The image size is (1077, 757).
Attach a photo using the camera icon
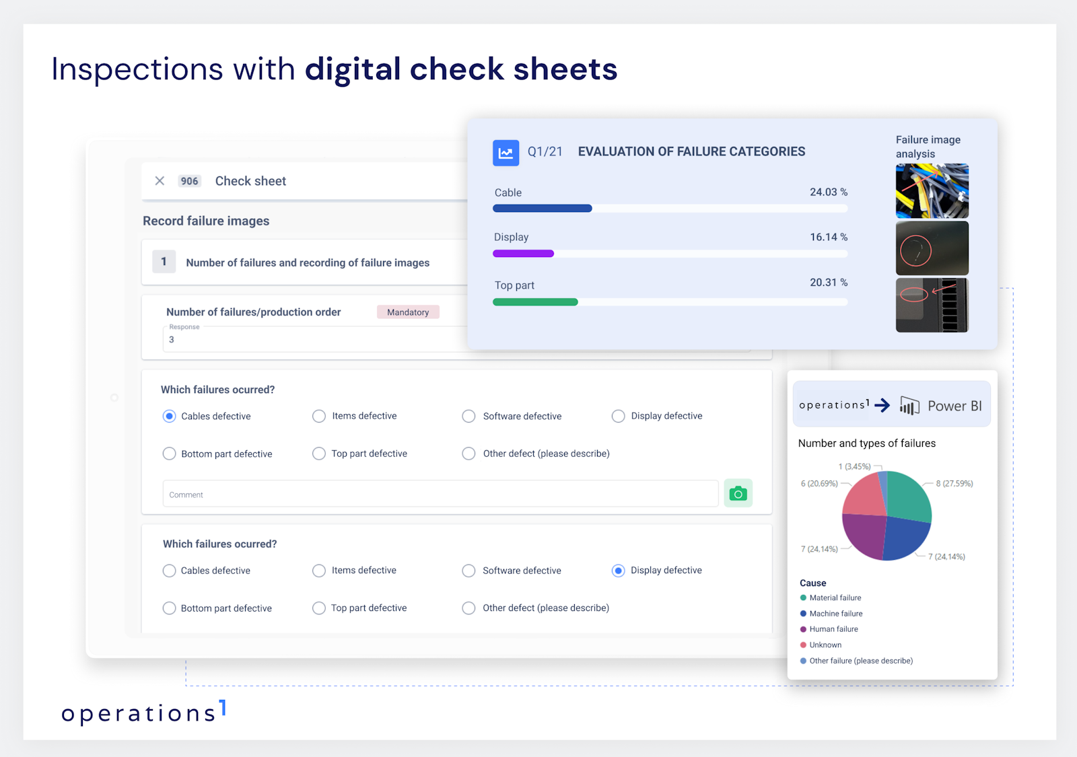coord(738,493)
